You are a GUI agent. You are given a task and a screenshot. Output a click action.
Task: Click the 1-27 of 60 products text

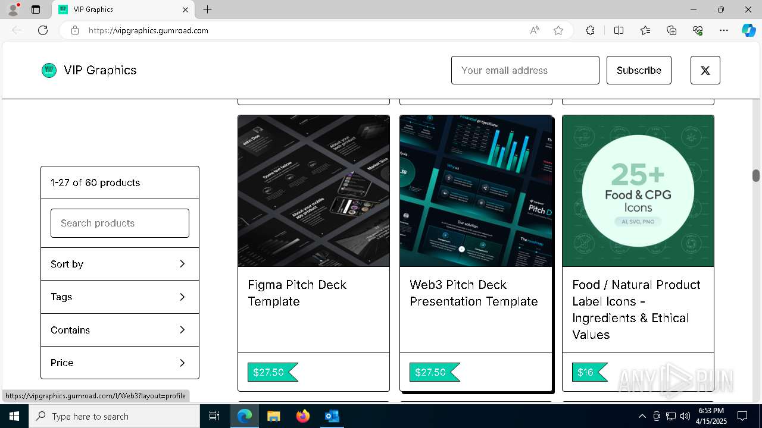point(95,182)
